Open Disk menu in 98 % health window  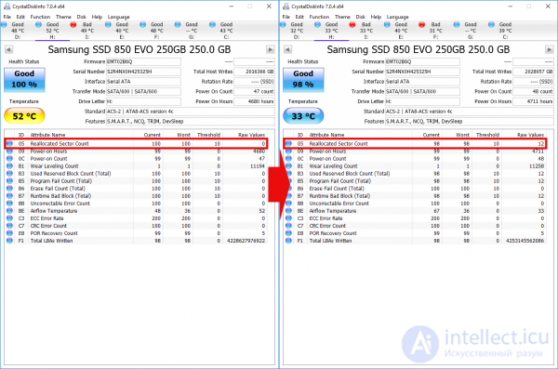(361, 17)
